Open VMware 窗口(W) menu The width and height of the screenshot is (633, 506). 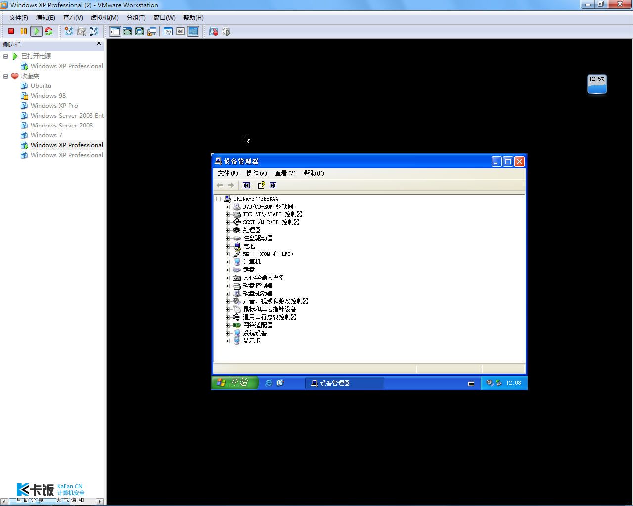pos(164,18)
